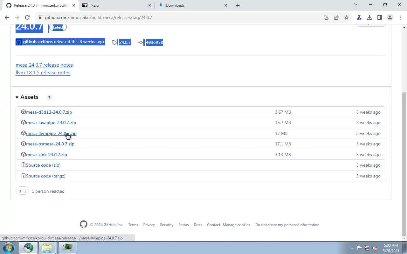Open Contact footer link
Image resolution: width=407 pixels, height=254 pixels.
(214, 225)
